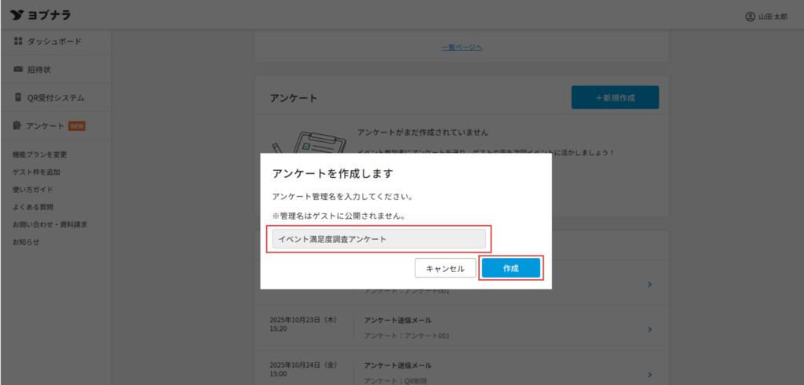
Task: Click the アンケート管理名 input field
Action: (x=378, y=239)
